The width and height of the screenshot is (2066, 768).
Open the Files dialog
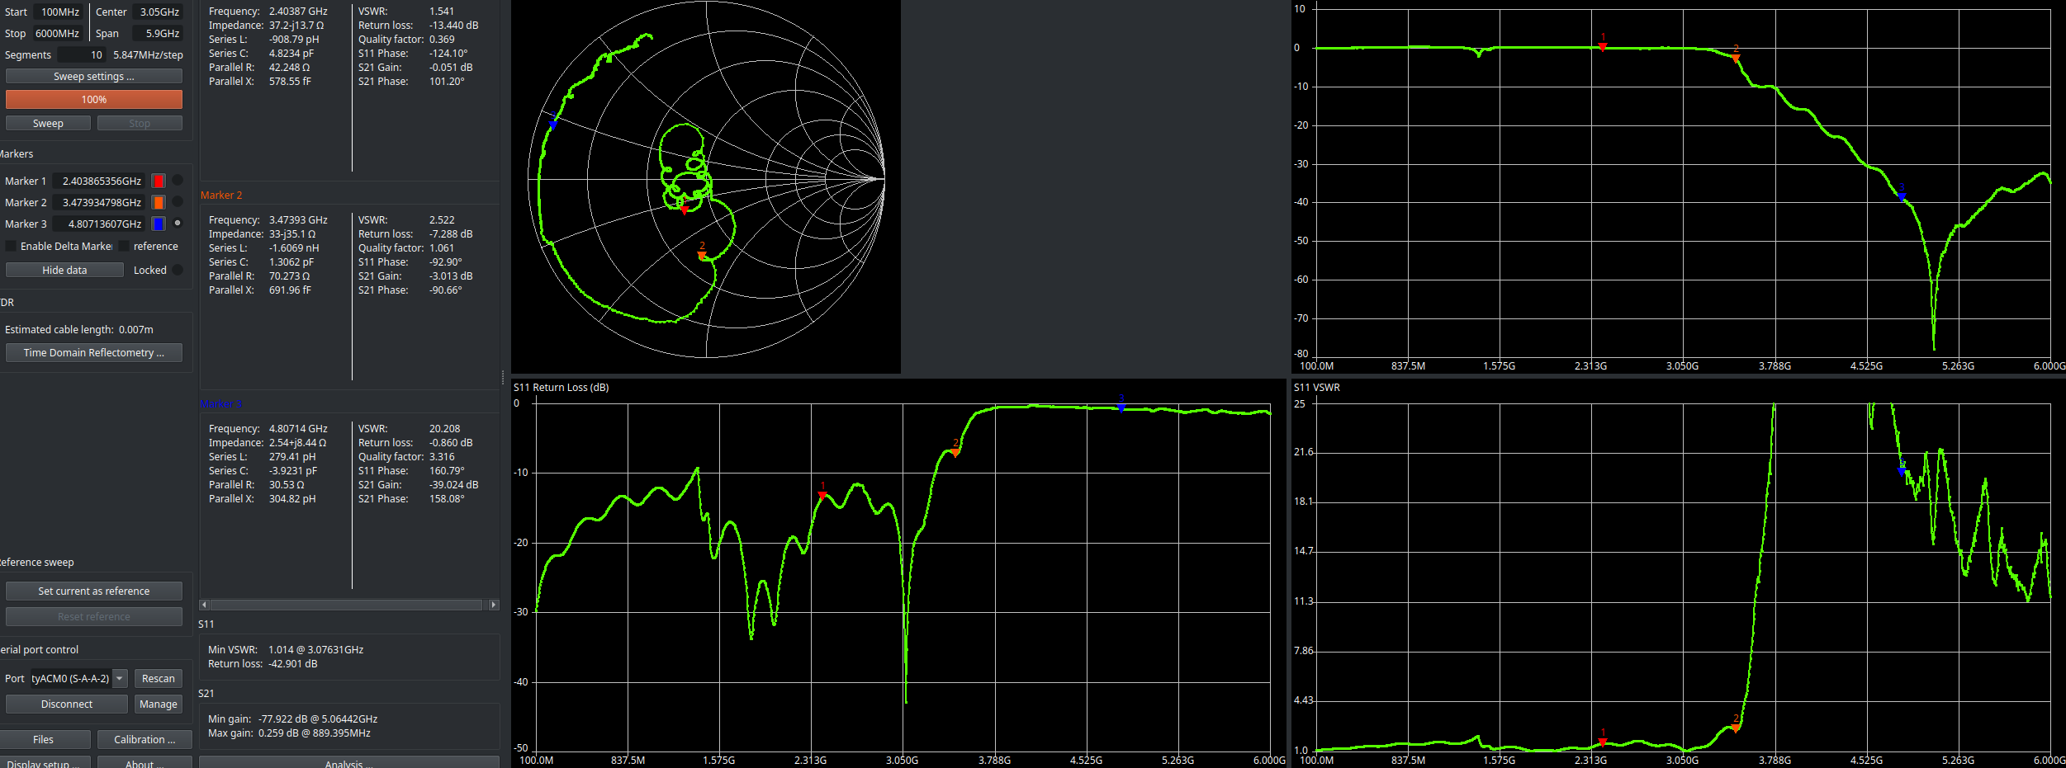click(x=44, y=739)
